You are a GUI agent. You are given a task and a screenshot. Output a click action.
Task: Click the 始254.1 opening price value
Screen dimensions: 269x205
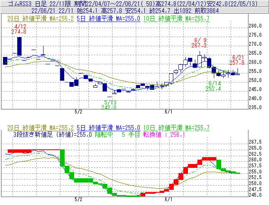pyautogui.click(x=87, y=11)
